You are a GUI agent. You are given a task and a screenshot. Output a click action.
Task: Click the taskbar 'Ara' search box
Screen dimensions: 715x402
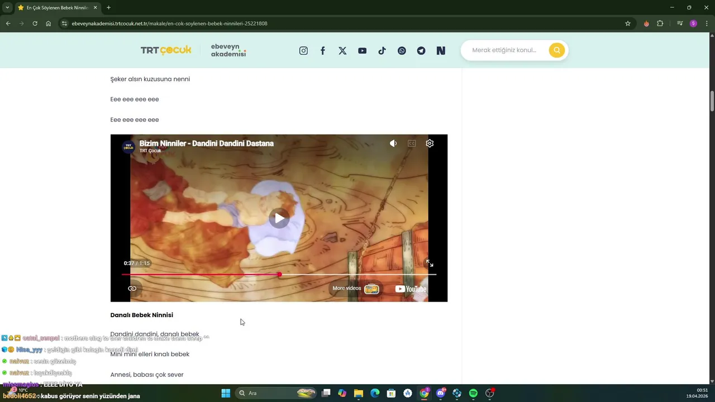coord(277,393)
